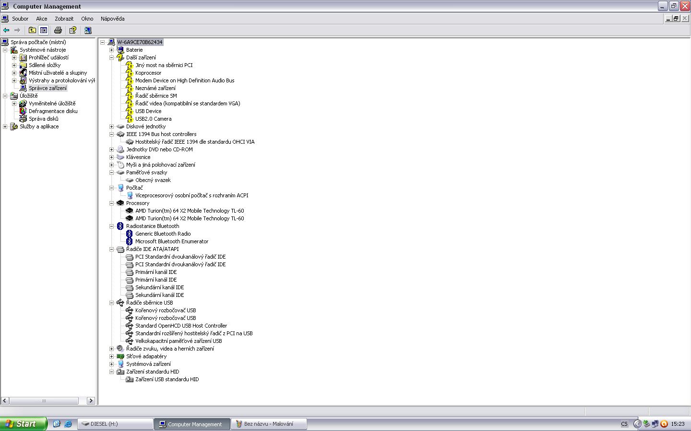
Task: Select Vyměnitelné úložiště in the left tree
Action: 52,103
